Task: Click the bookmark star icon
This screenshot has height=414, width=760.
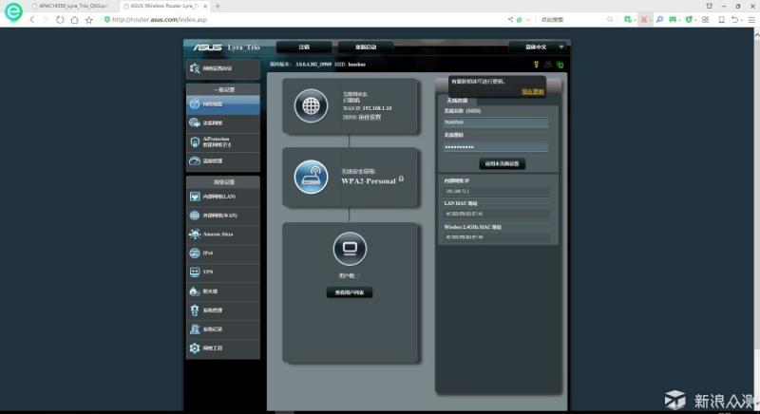Action: point(88,19)
